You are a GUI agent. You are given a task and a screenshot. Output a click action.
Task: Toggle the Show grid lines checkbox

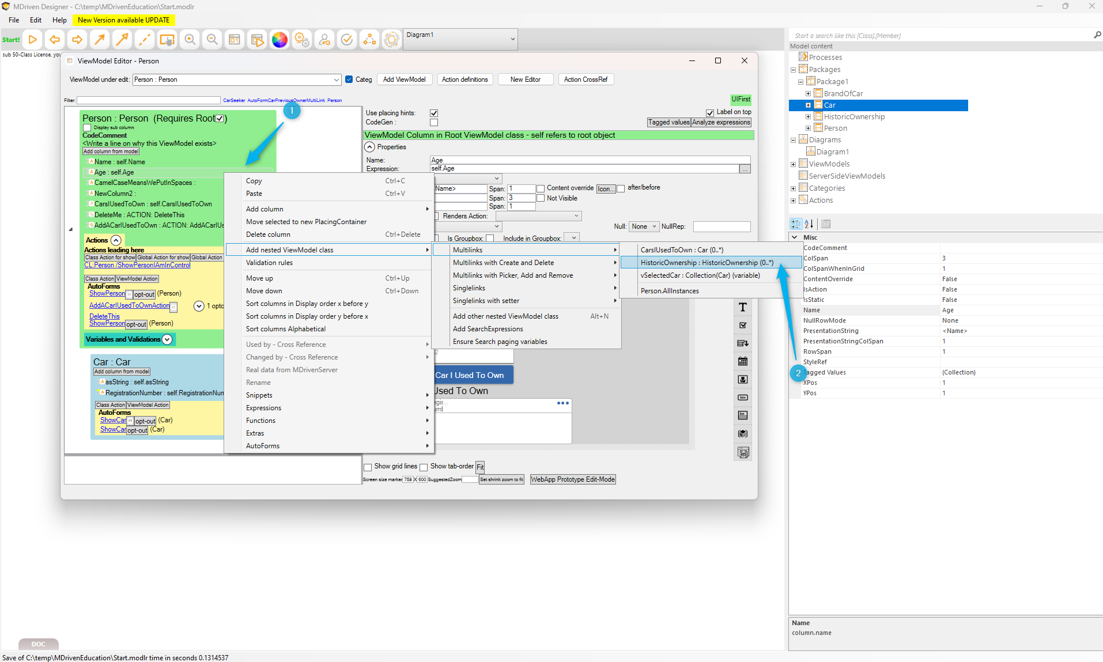click(368, 467)
